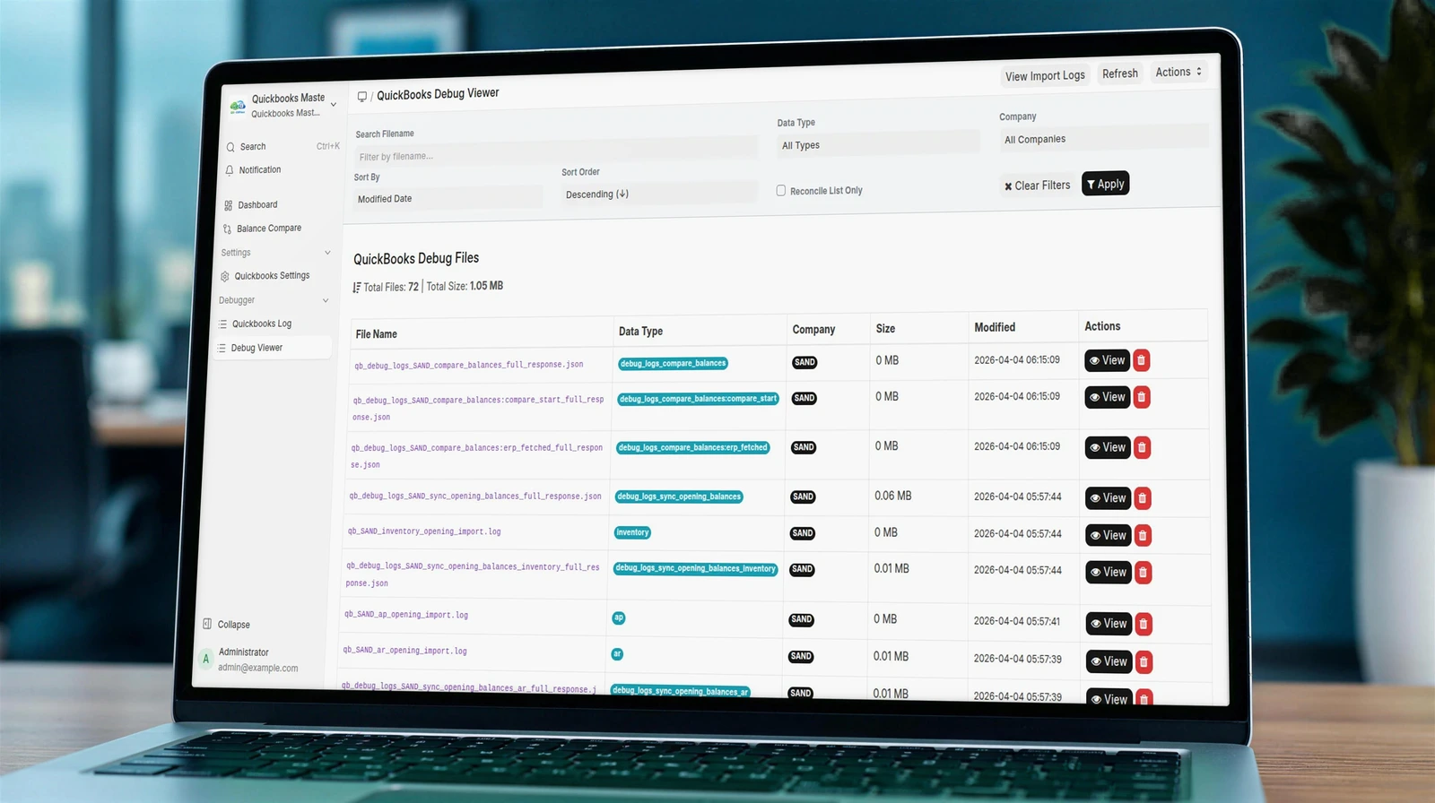Open the Data Type All Types dropdown

coord(878,144)
